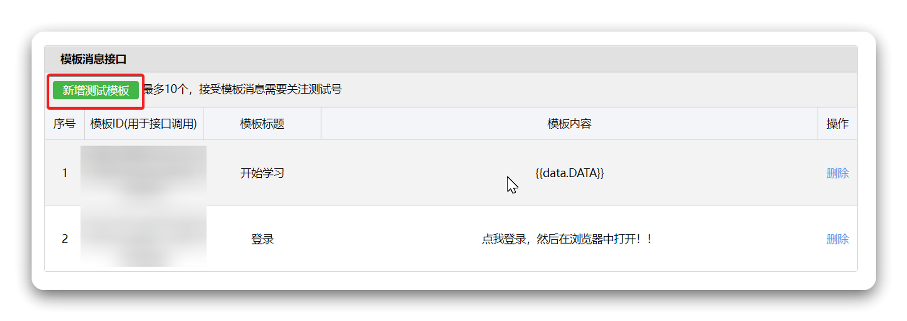Click the 模板标题 column header
The image size is (907, 321).
tap(262, 124)
